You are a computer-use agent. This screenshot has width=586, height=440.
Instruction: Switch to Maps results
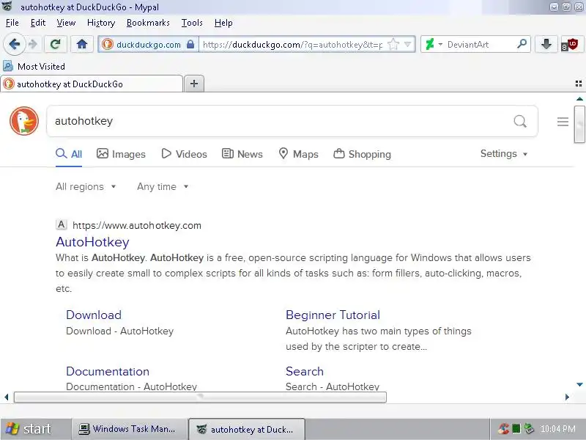click(x=299, y=154)
